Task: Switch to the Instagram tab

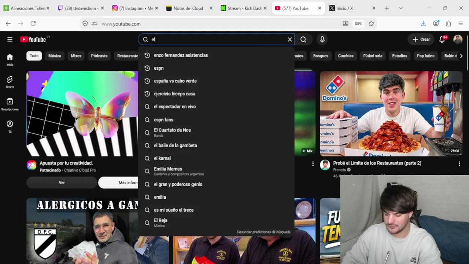Action: 135,8
